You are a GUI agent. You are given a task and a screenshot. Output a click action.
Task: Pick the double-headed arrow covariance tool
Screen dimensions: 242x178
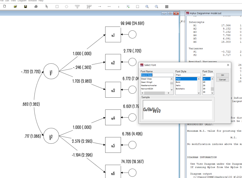pyautogui.click(x=109, y=6)
